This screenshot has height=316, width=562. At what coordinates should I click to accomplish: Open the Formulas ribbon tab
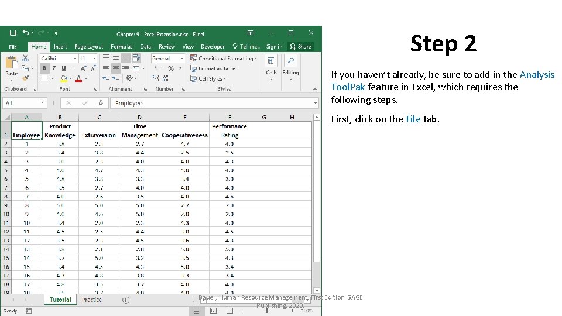pyautogui.click(x=122, y=47)
